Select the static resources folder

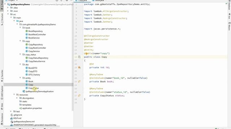pyautogui.click(x=25, y=101)
